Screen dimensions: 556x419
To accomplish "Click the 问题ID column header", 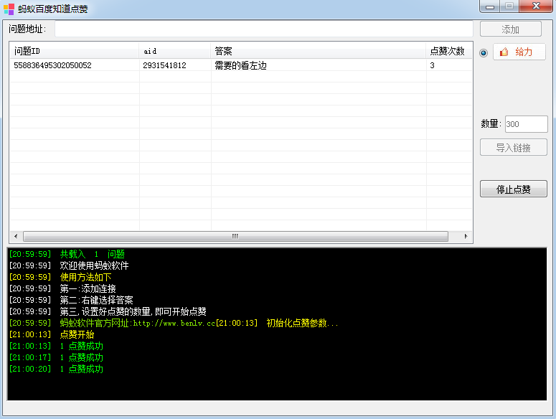I will click(74, 51).
